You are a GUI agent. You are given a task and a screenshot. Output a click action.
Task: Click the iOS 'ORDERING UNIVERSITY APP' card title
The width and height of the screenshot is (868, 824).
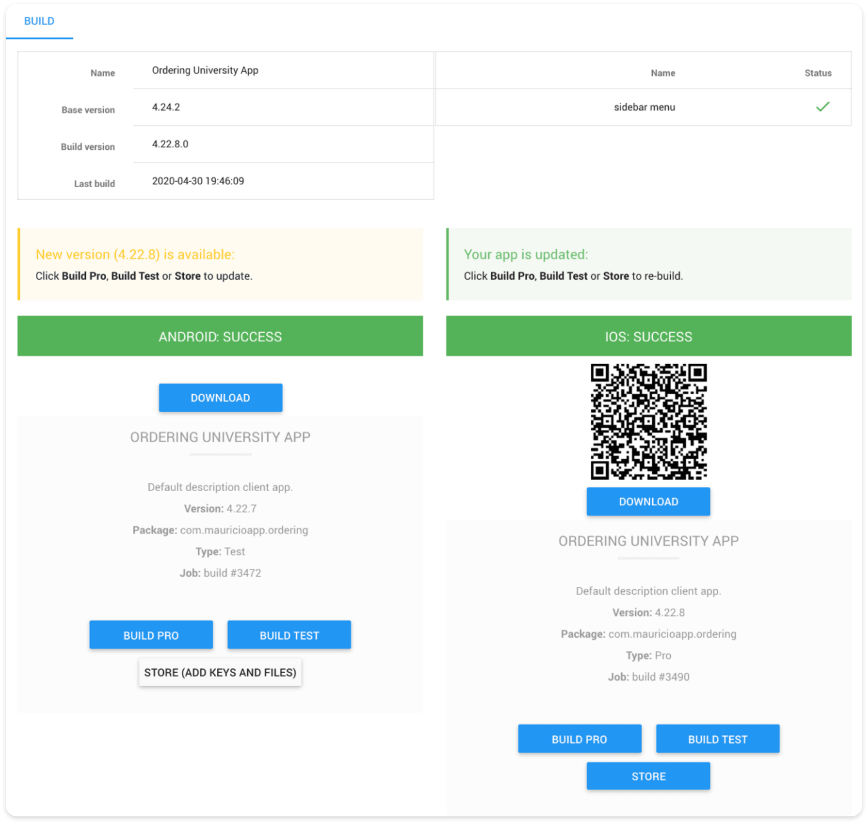tap(648, 541)
